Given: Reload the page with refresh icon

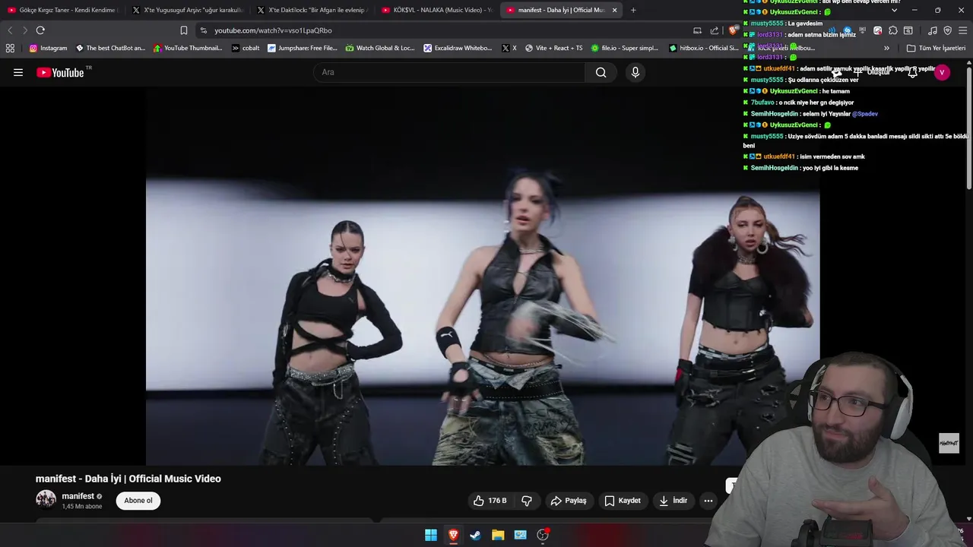Looking at the screenshot, I should pyautogui.click(x=40, y=30).
